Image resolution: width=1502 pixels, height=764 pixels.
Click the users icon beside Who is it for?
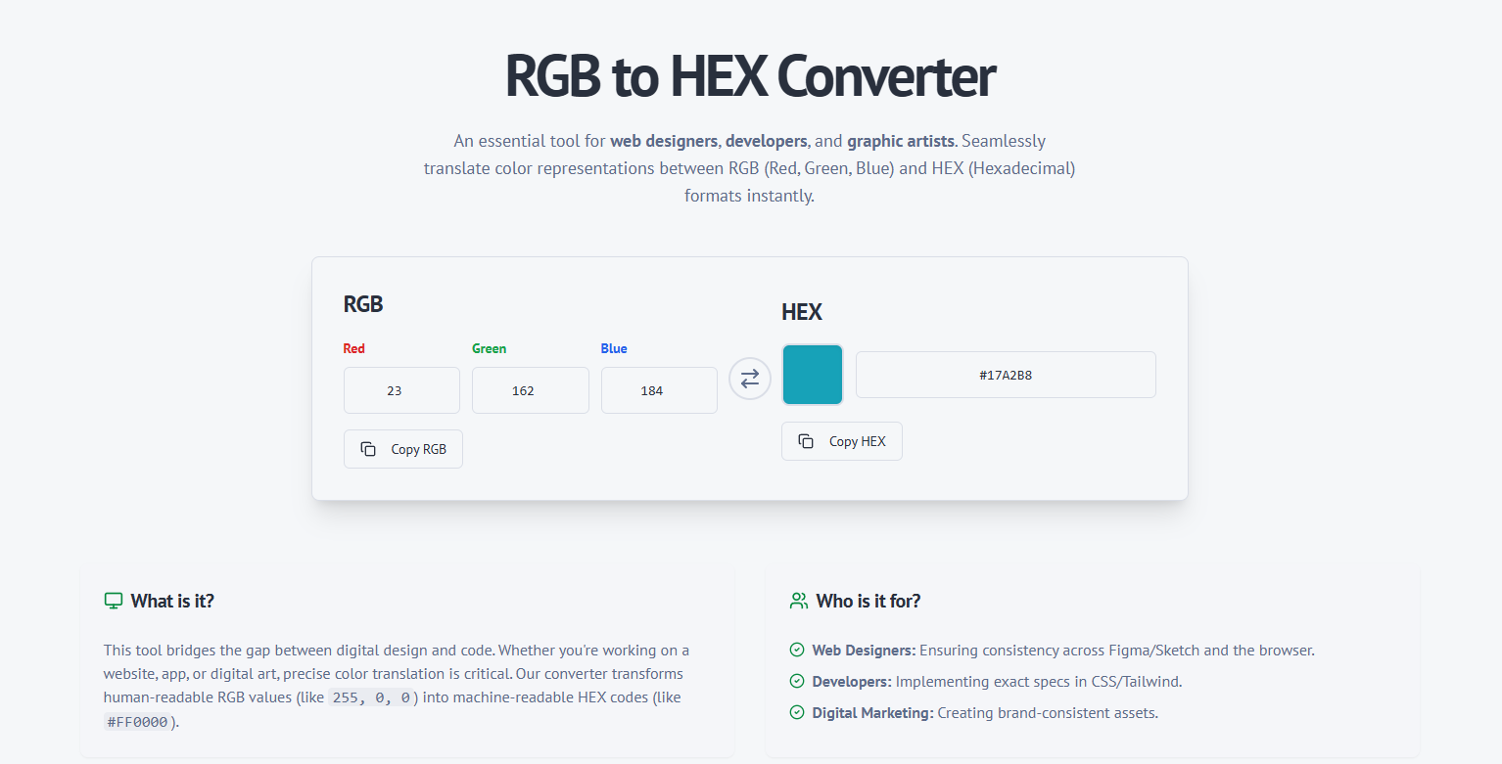pyautogui.click(x=799, y=601)
